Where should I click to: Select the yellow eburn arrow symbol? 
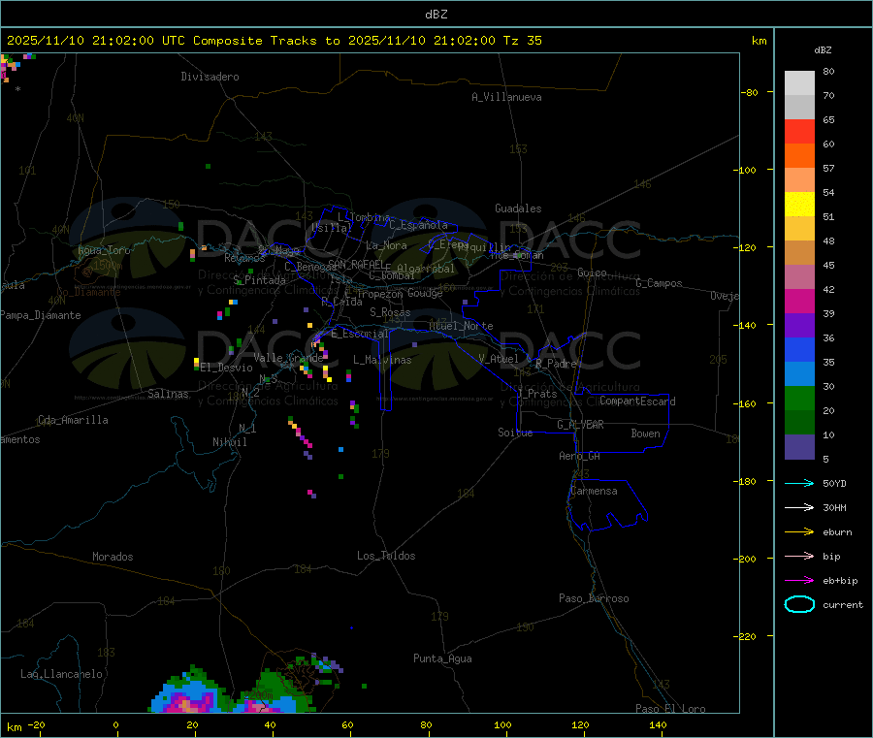click(x=799, y=531)
